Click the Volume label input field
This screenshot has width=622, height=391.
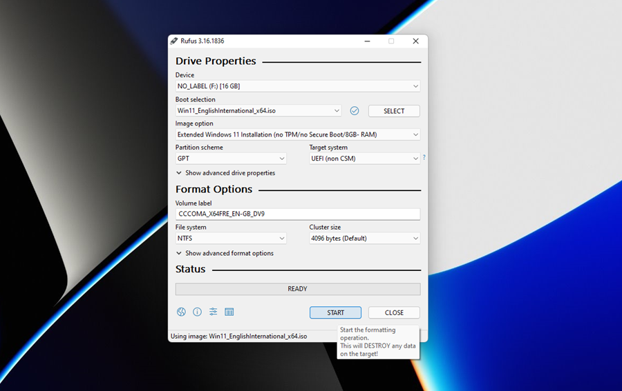click(297, 214)
